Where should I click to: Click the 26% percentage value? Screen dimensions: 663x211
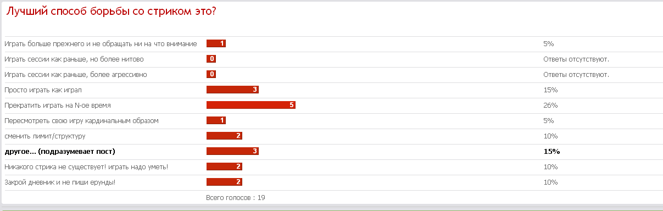pyautogui.click(x=550, y=105)
